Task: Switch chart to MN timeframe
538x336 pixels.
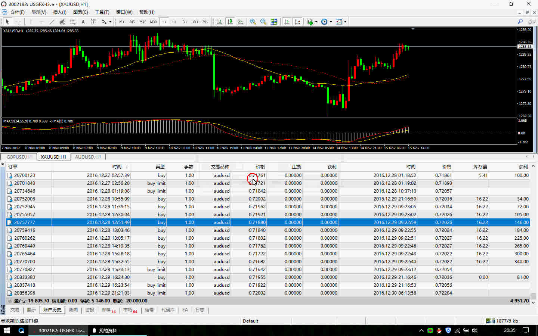Action: click(x=205, y=22)
